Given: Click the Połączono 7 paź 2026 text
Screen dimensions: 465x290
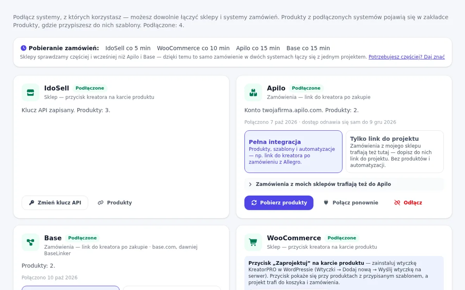Looking at the screenshot, I should click(x=271, y=122).
